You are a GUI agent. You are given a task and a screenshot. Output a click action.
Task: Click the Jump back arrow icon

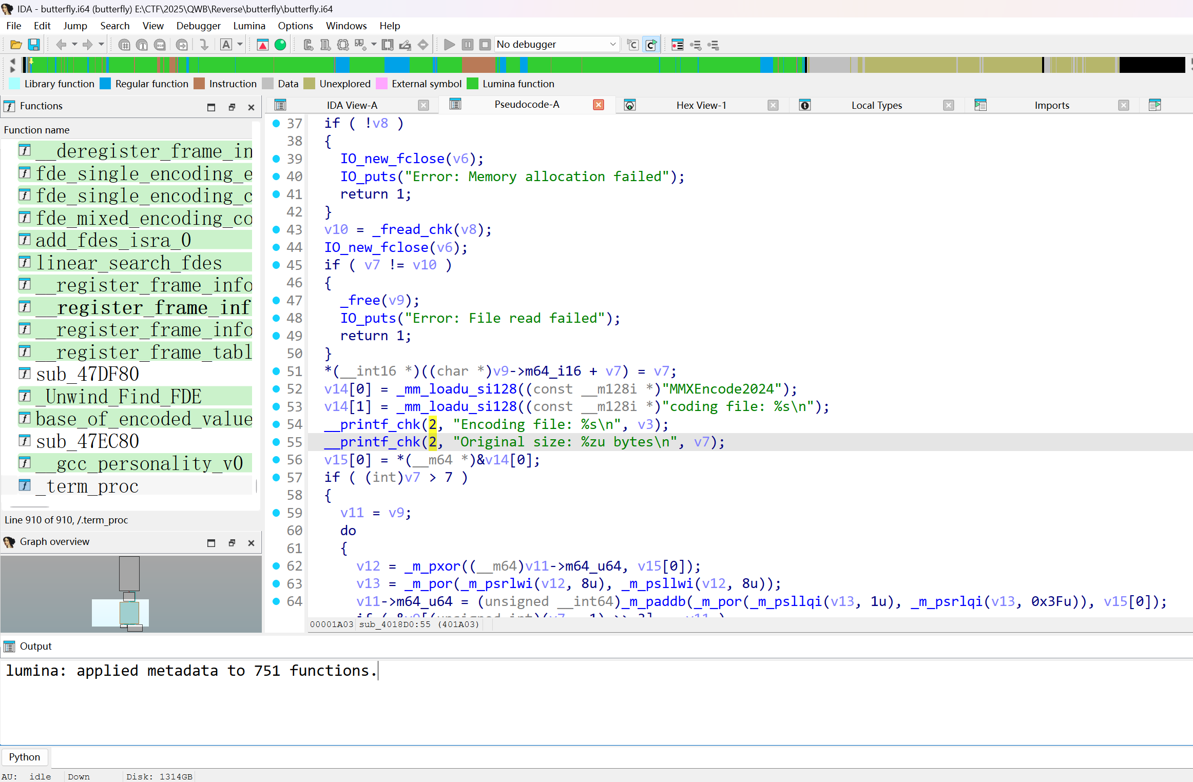point(61,45)
